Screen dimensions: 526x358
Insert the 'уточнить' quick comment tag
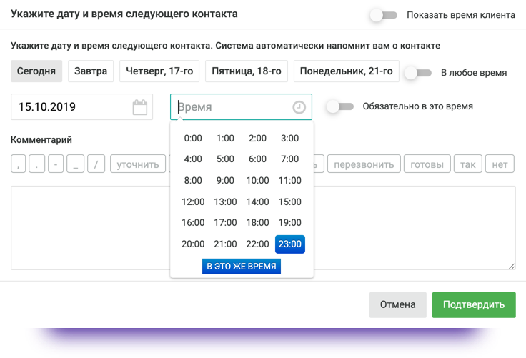coord(137,164)
